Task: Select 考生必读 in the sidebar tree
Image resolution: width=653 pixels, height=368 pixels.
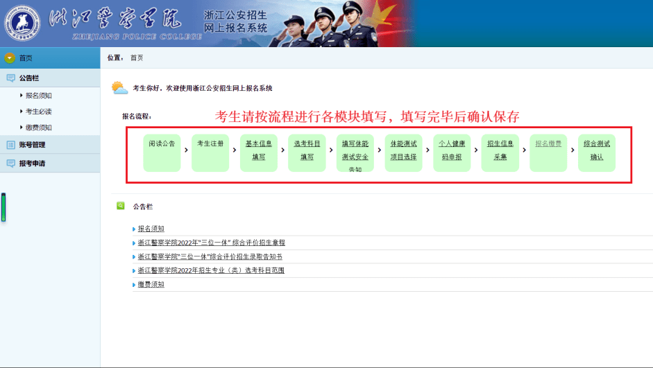Action: pos(39,112)
